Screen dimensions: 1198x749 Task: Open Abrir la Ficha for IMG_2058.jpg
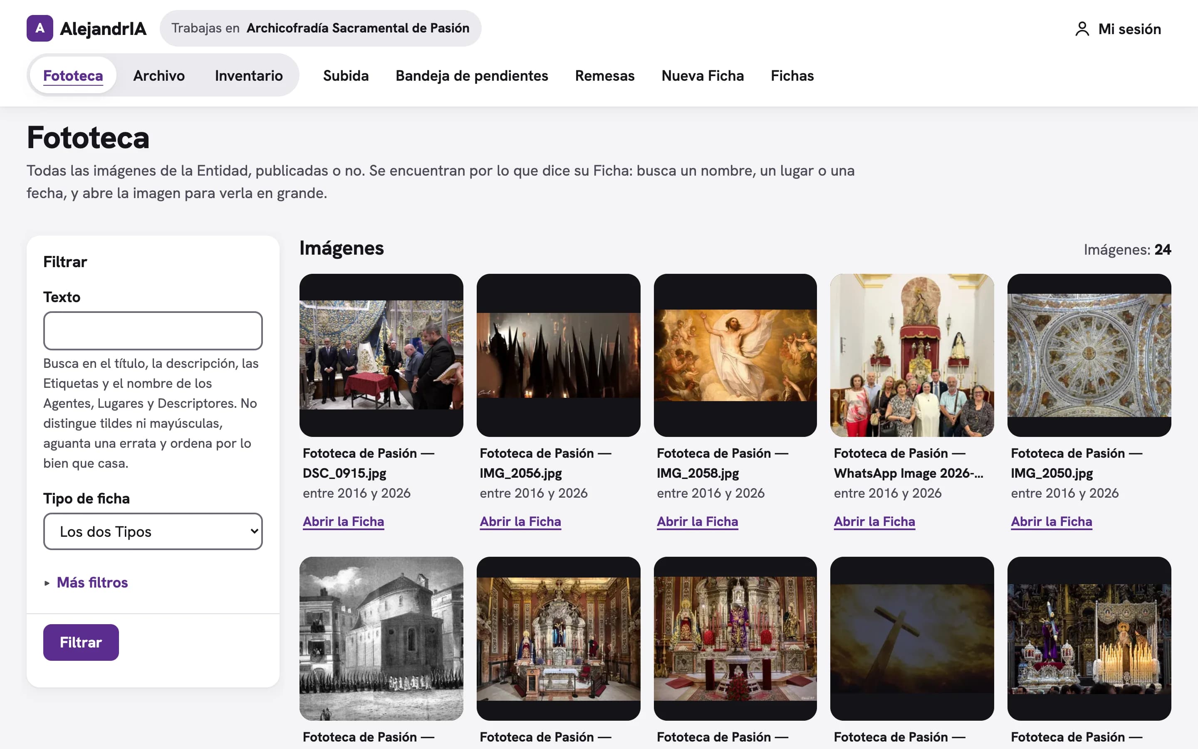pos(697,521)
